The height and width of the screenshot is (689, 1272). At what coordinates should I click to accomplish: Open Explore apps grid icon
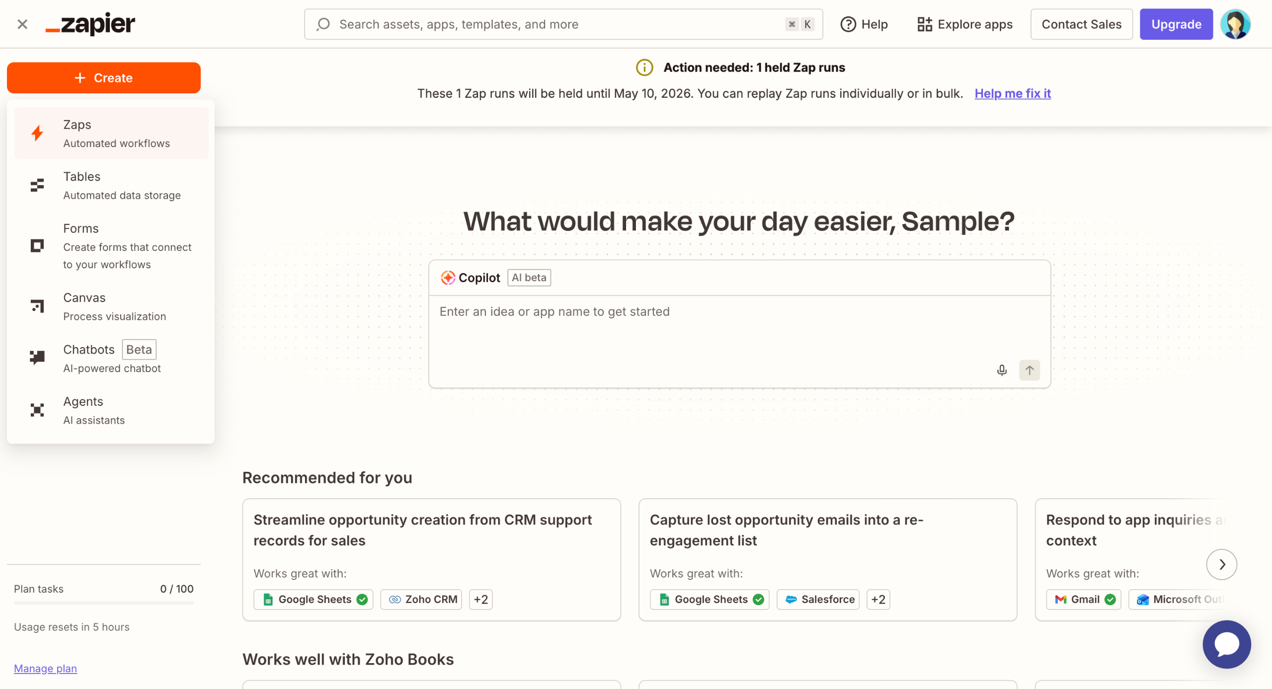click(924, 24)
